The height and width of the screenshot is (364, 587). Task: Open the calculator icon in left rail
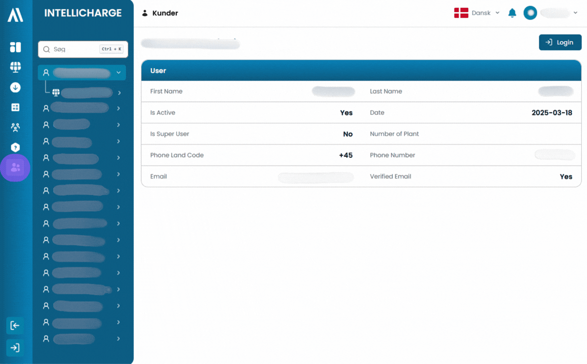[15, 107]
